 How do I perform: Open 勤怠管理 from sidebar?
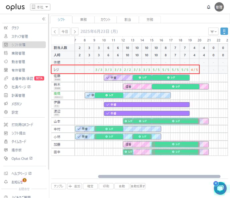pyautogui.click(x=18, y=62)
